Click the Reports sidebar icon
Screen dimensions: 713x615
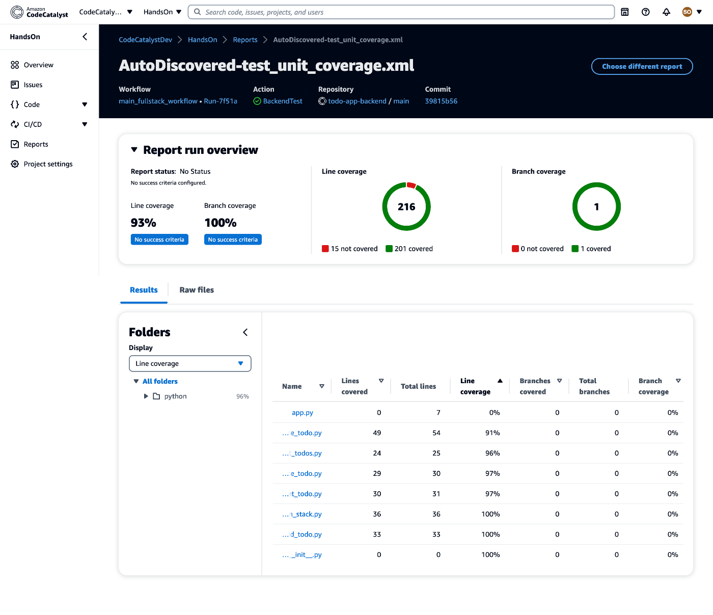point(15,144)
